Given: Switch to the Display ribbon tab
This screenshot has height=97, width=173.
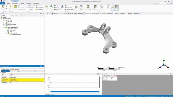Looking at the screenshot, I should (x=22, y=4).
